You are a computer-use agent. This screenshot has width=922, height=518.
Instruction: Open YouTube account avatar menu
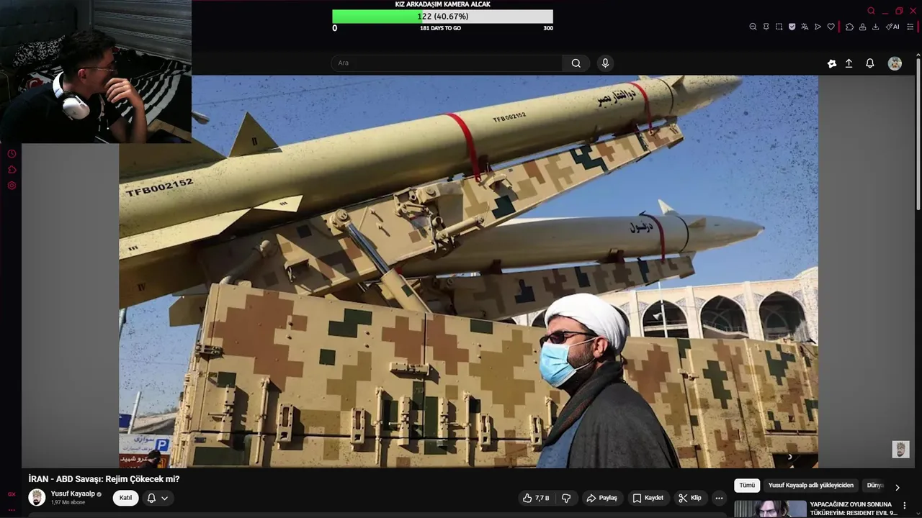click(x=895, y=63)
